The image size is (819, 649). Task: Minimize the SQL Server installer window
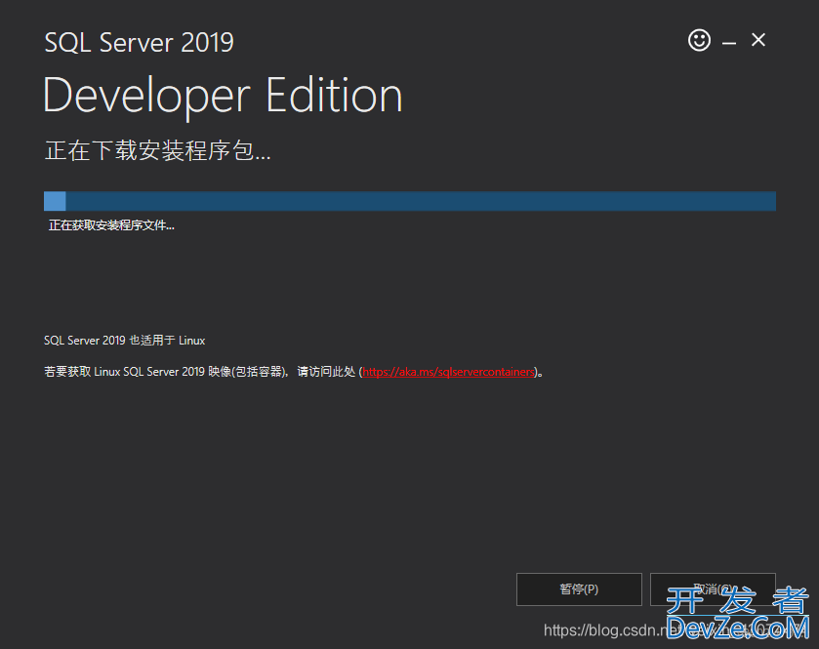tap(728, 43)
